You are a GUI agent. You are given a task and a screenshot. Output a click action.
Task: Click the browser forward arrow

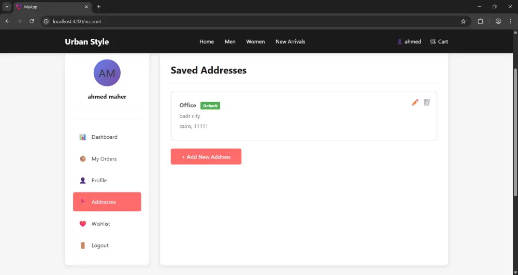point(20,21)
